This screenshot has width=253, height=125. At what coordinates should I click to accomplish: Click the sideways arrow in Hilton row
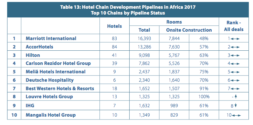[x=235, y=56]
